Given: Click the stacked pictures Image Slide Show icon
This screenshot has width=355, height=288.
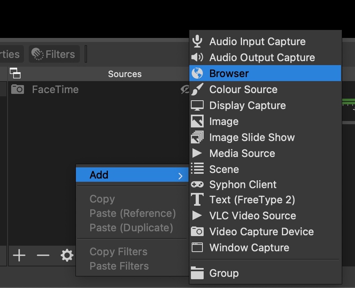Looking at the screenshot, I should pos(197,137).
